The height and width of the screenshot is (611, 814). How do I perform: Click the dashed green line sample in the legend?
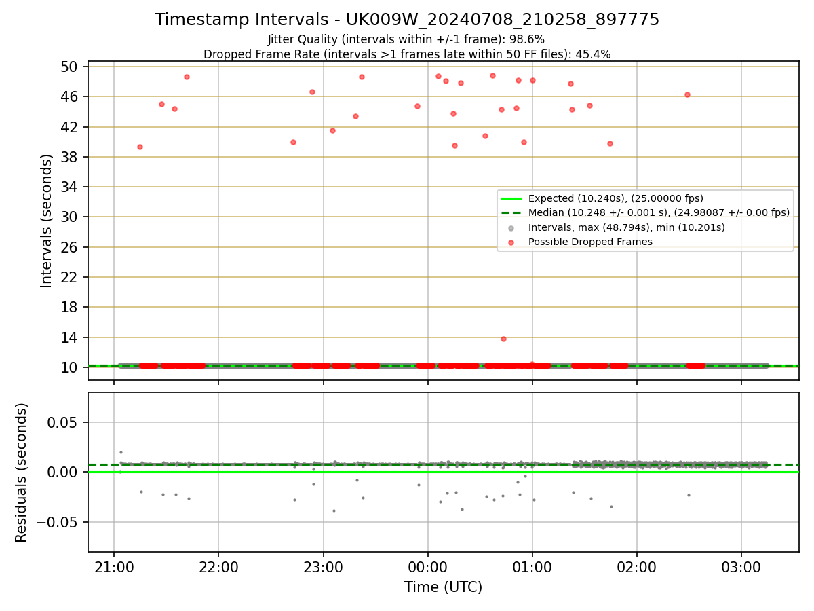point(511,212)
